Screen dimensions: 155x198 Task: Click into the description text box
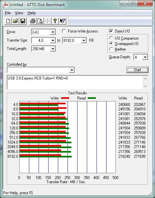click(x=75, y=82)
